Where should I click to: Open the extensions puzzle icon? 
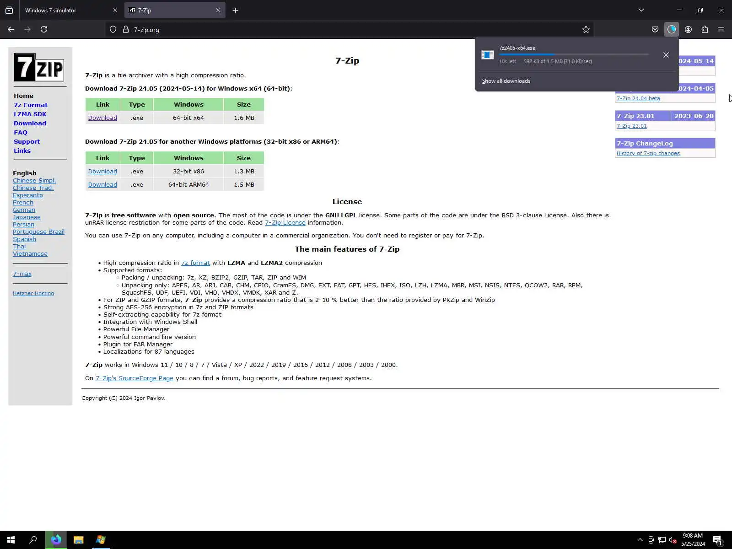[705, 29]
